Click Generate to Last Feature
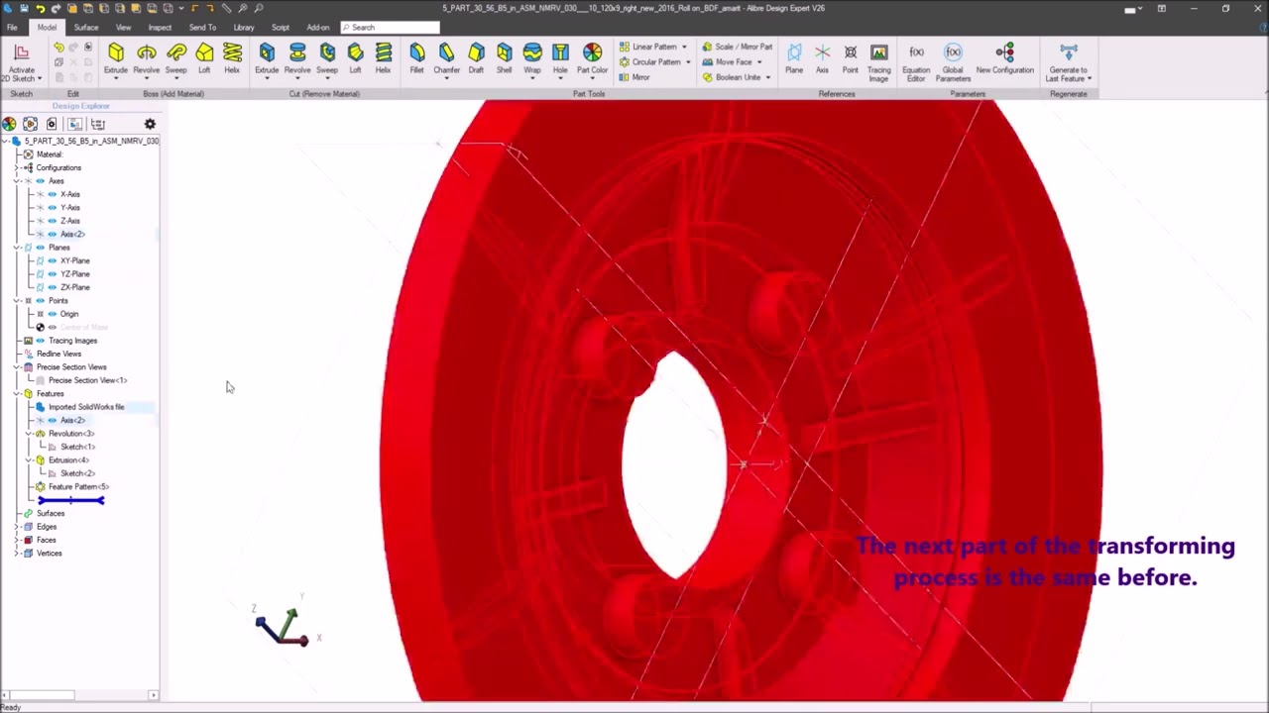 click(1068, 61)
